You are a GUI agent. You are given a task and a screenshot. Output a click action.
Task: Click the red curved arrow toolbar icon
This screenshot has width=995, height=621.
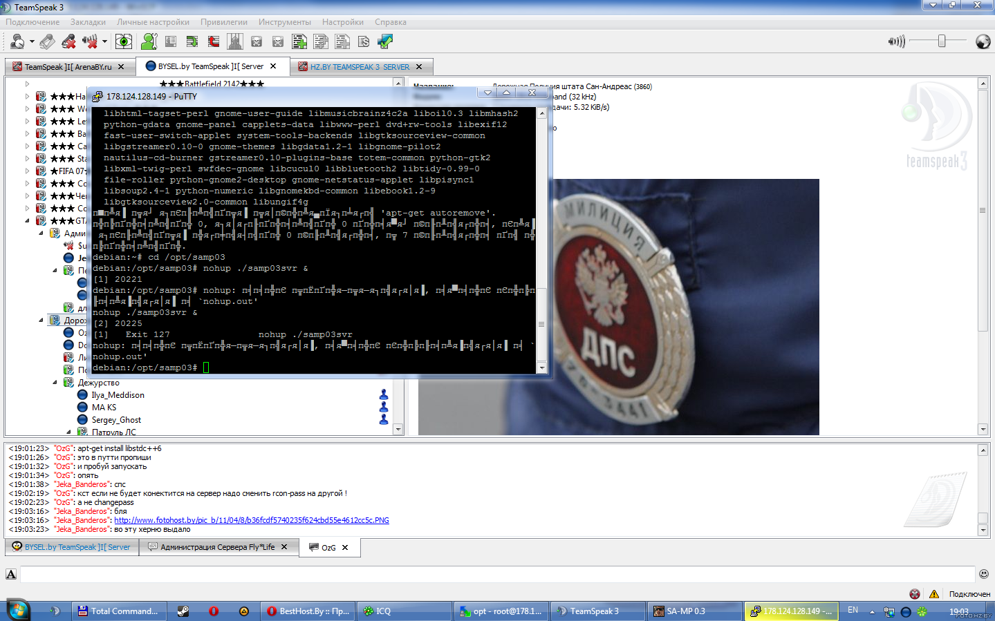click(214, 41)
